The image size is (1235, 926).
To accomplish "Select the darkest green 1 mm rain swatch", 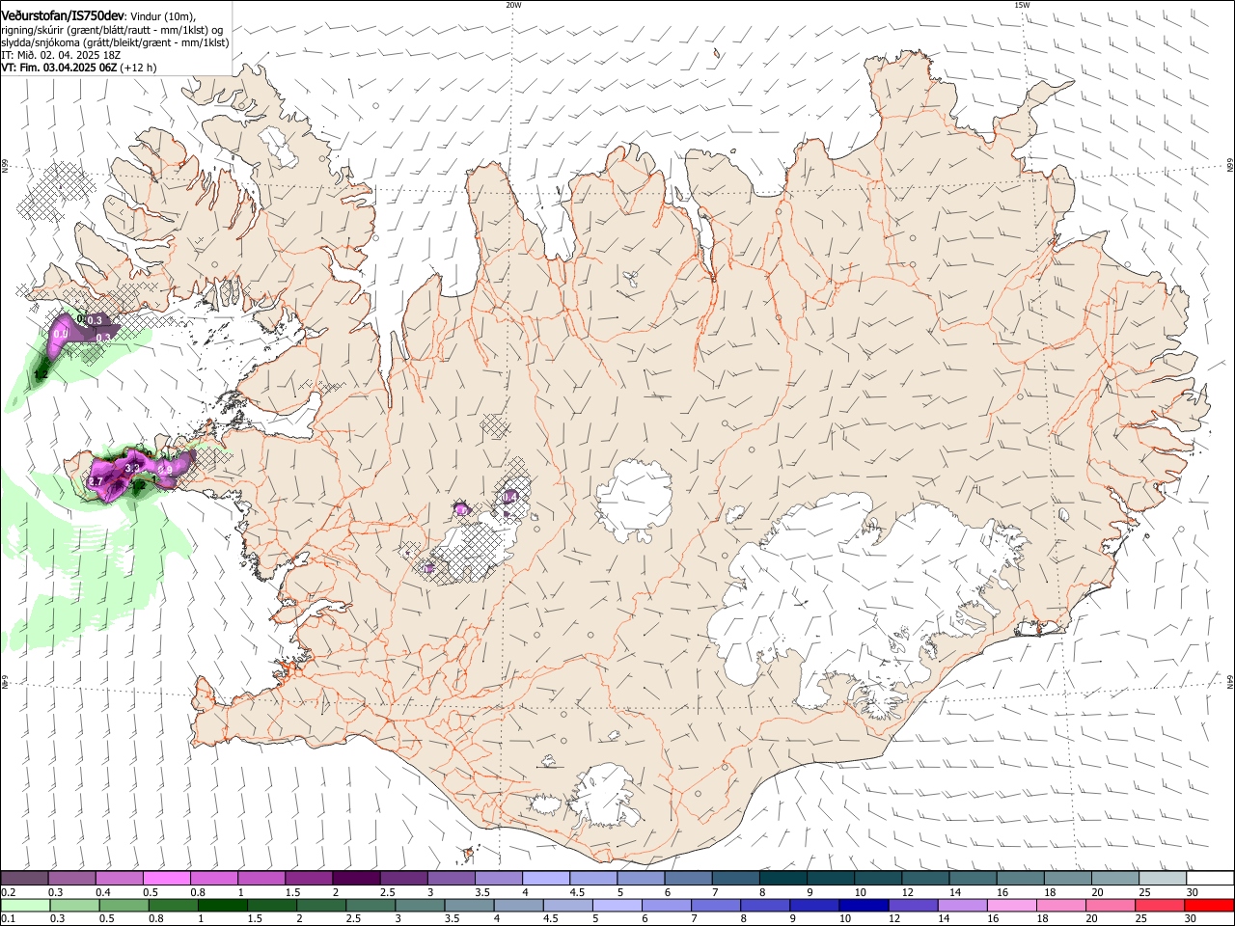I will pyautogui.click(x=222, y=905).
